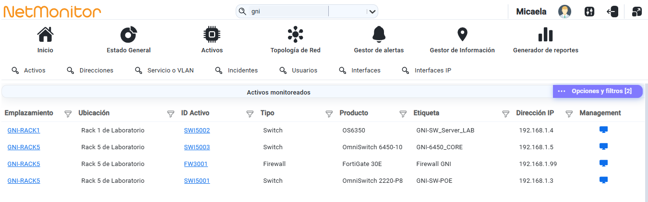Select product OmniSwitch 6450-10 cell

[372, 147]
